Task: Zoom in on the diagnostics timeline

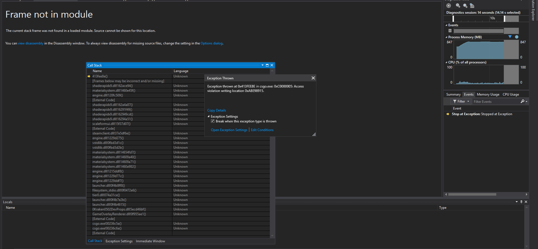Action: point(458,6)
